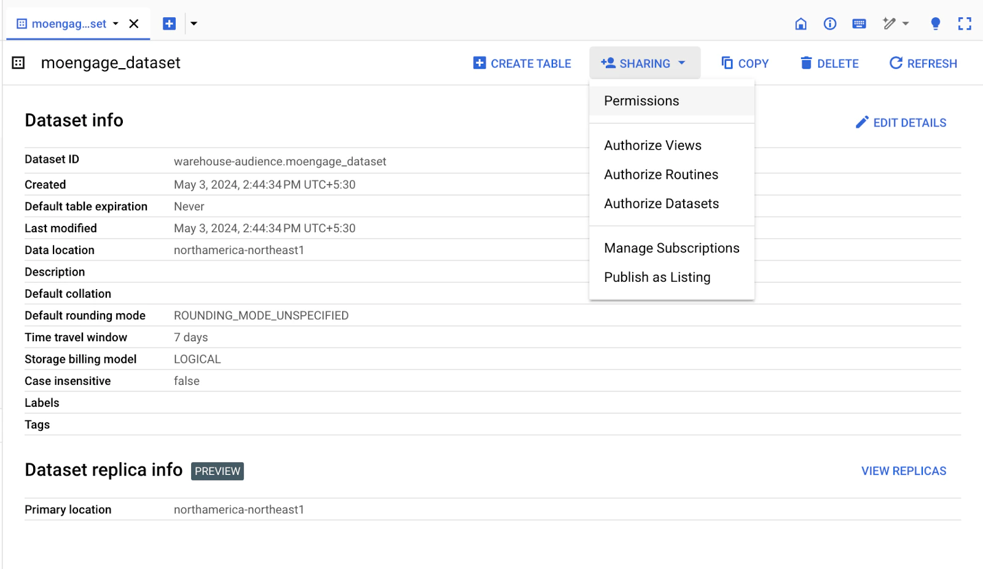Select Permissions from the Sharing menu

click(x=641, y=100)
